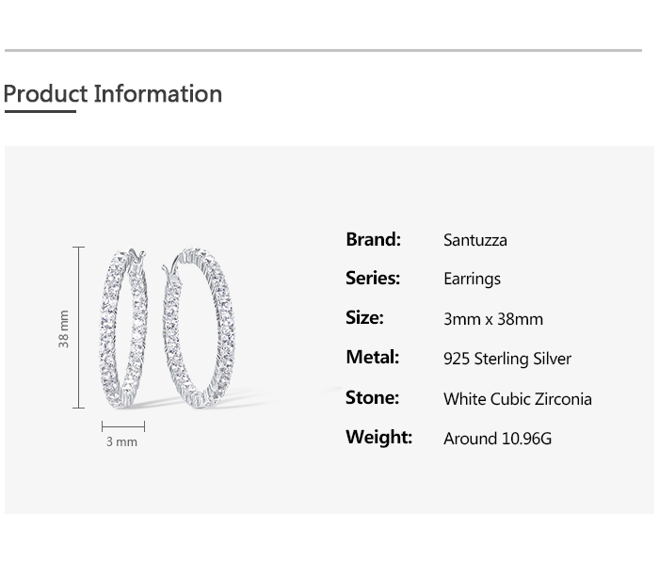Select the White Cubic Zirconia text

(x=517, y=399)
